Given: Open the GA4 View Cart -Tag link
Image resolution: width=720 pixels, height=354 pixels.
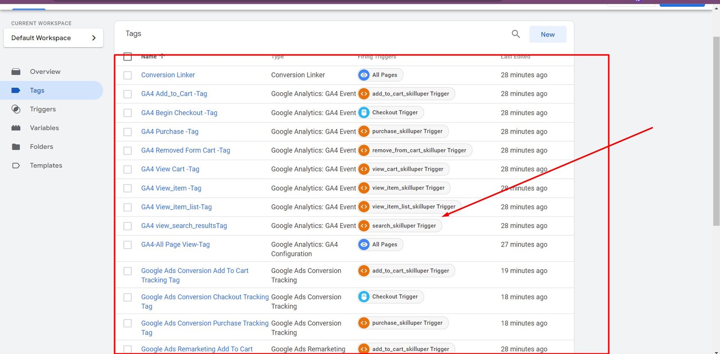Looking at the screenshot, I should (170, 170).
